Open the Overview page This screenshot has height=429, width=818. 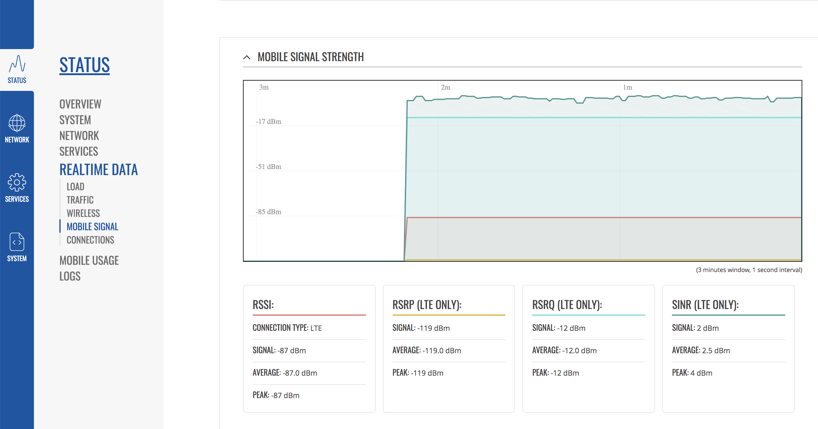click(80, 104)
